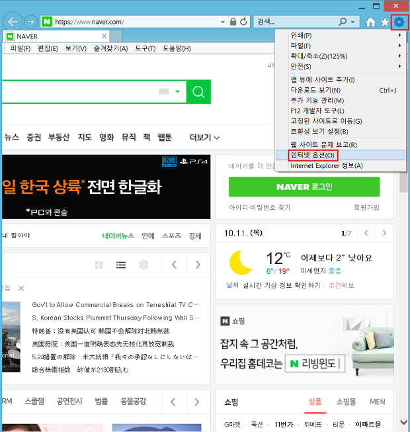
Task: Open 아이디·비밀번호 찾기 link
Action: tap(259, 207)
